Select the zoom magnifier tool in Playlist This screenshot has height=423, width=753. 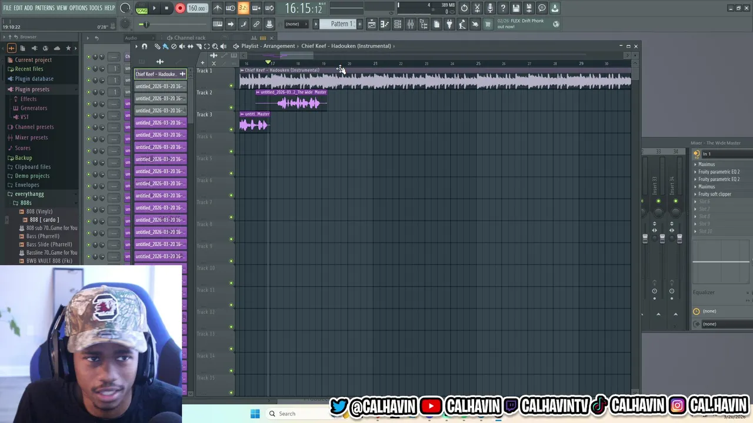(215, 46)
